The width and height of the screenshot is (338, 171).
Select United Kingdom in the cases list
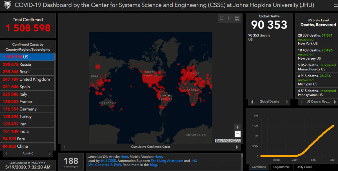pyautogui.click(x=27, y=79)
